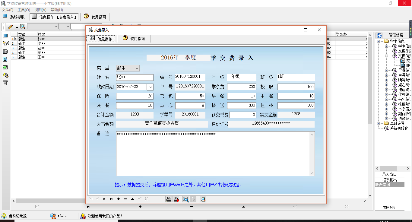Click main window bottom edit triangle
The width and height of the screenshot is (412, 222).
pyautogui.click(x=244, y=207)
